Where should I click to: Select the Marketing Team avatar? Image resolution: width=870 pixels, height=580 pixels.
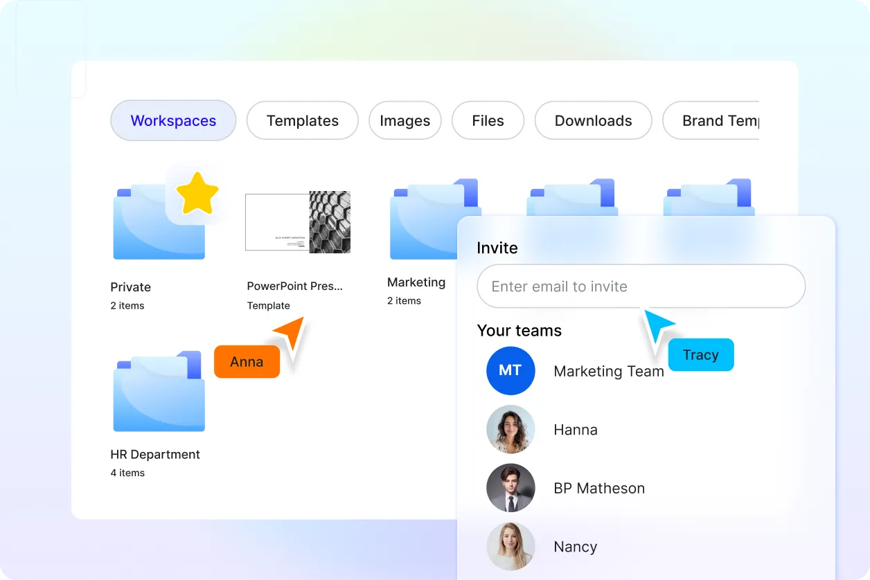pyautogui.click(x=511, y=371)
